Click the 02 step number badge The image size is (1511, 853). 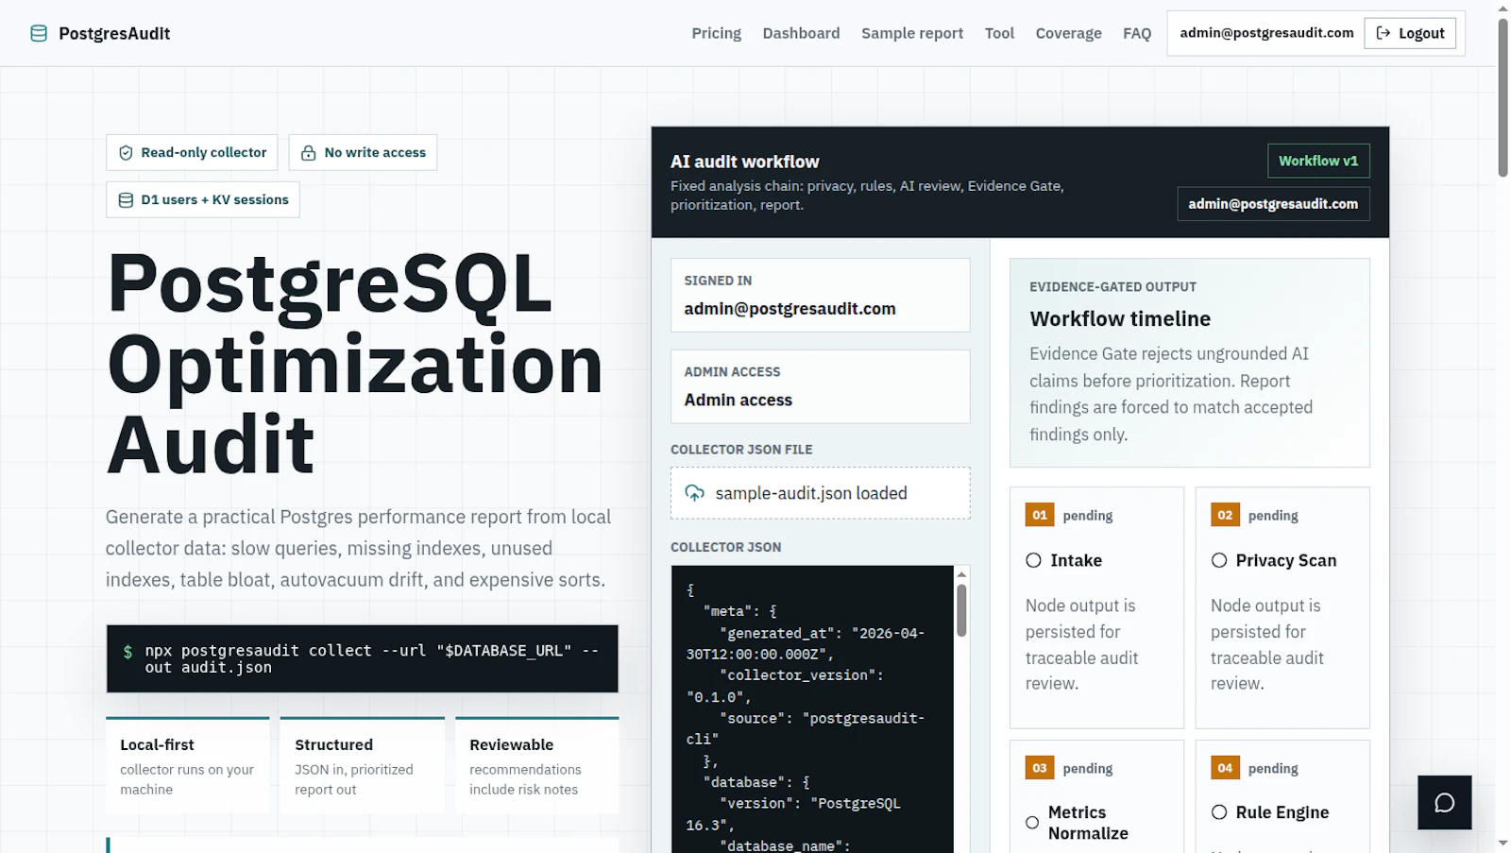tap(1225, 515)
